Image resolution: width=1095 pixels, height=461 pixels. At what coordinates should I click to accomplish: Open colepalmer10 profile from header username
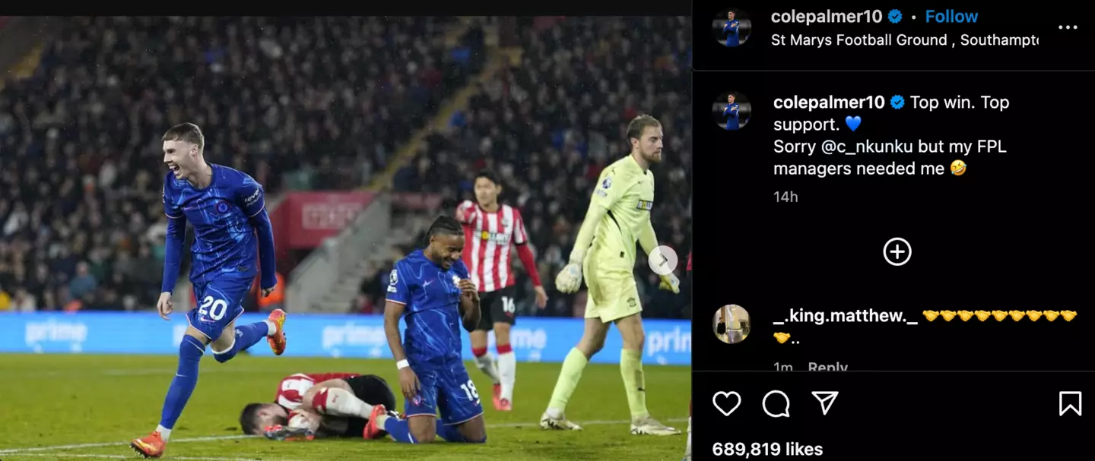827,16
